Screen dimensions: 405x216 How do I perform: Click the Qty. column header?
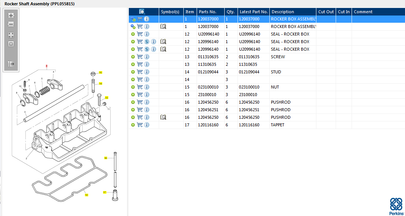[x=230, y=12]
